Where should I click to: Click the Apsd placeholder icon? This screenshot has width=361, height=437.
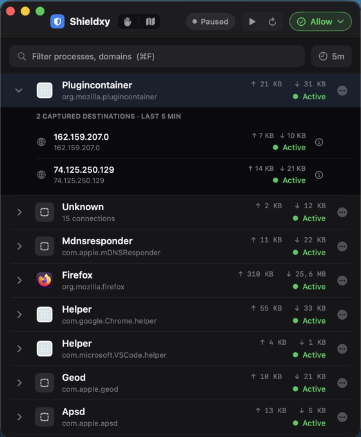[x=44, y=417]
